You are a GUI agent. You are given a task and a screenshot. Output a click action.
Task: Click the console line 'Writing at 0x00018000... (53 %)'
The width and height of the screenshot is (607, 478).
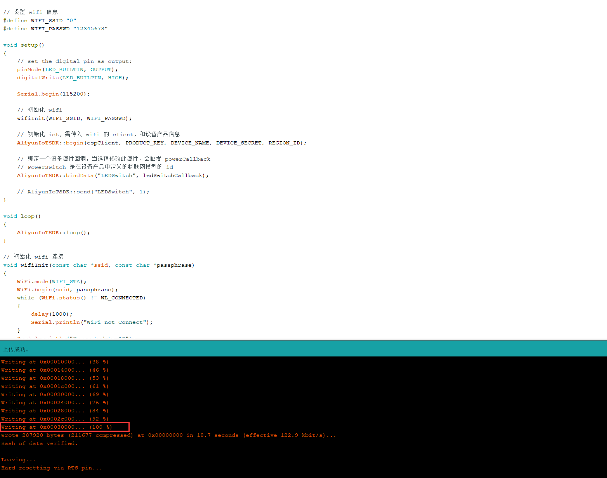tap(55, 378)
